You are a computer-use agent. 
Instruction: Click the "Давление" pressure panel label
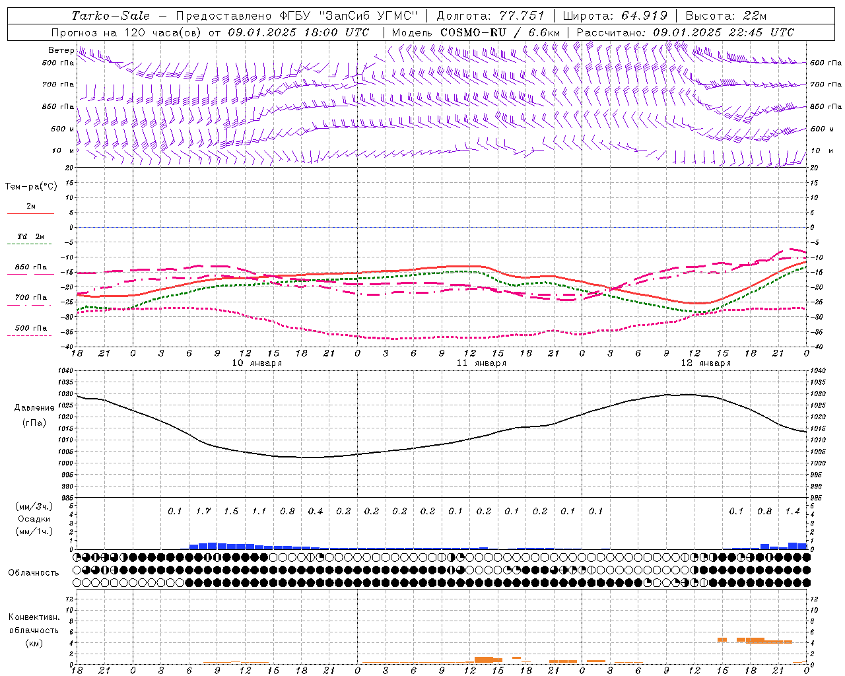pyautogui.click(x=34, y=408)
